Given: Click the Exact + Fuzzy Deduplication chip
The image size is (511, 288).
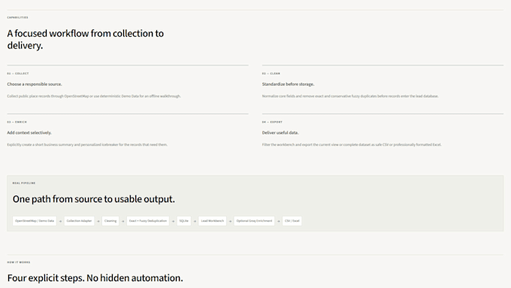Looking at the screenshot, I should point(148,221).
